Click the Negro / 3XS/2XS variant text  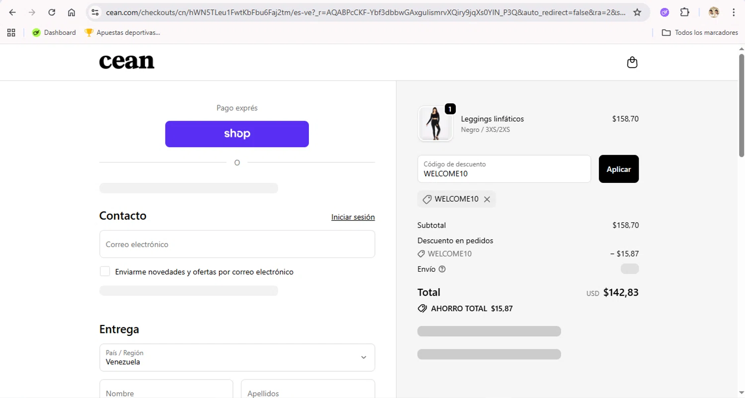(x=485, y=130)
